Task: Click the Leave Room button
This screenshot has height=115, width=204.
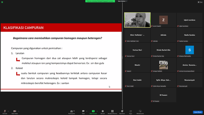Action: pos(198,112)
